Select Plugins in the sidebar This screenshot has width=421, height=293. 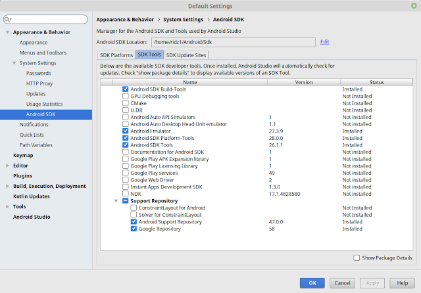22,175
